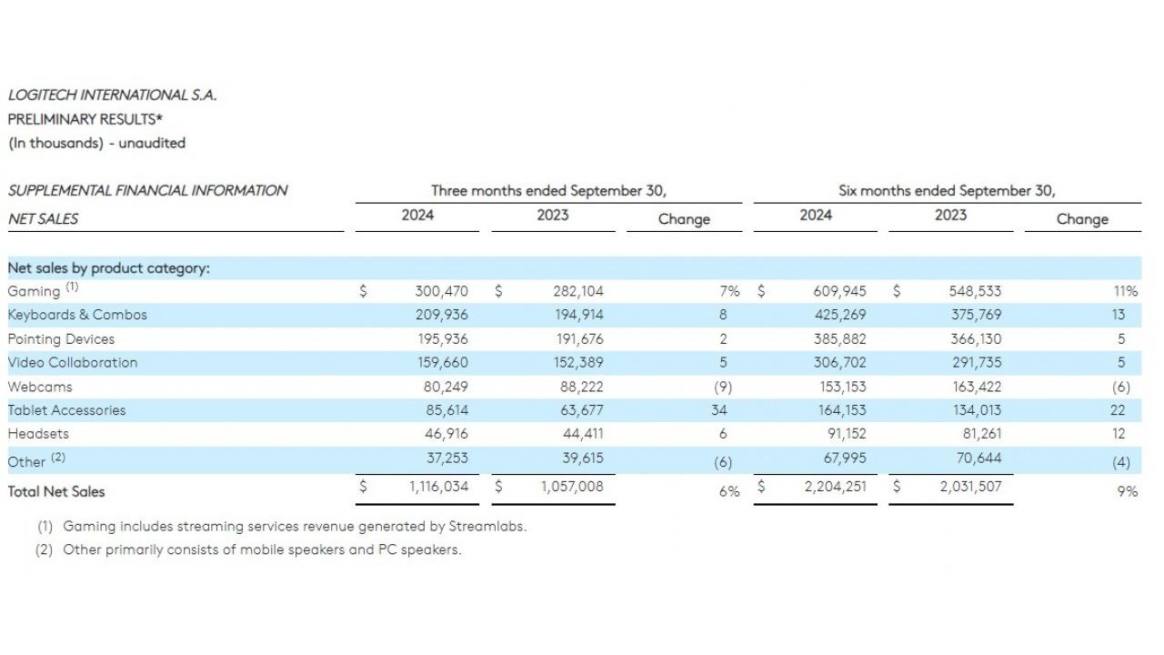Screen dimensions: 1164x655
Task: Click the Total Net Sales label
Action: 56,491
